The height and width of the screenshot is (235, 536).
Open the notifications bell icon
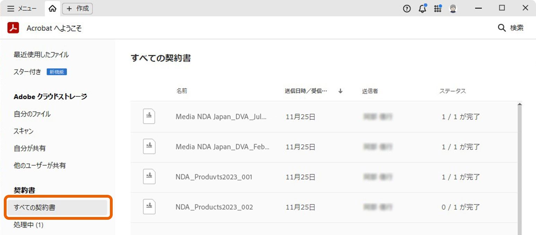pos(422,9)
